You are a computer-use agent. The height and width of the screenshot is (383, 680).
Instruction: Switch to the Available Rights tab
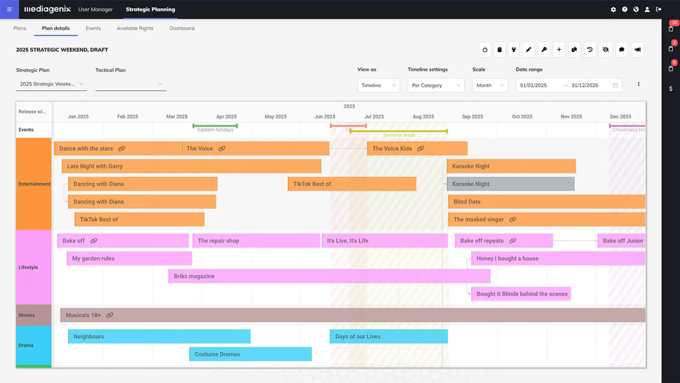click(135, 29)
